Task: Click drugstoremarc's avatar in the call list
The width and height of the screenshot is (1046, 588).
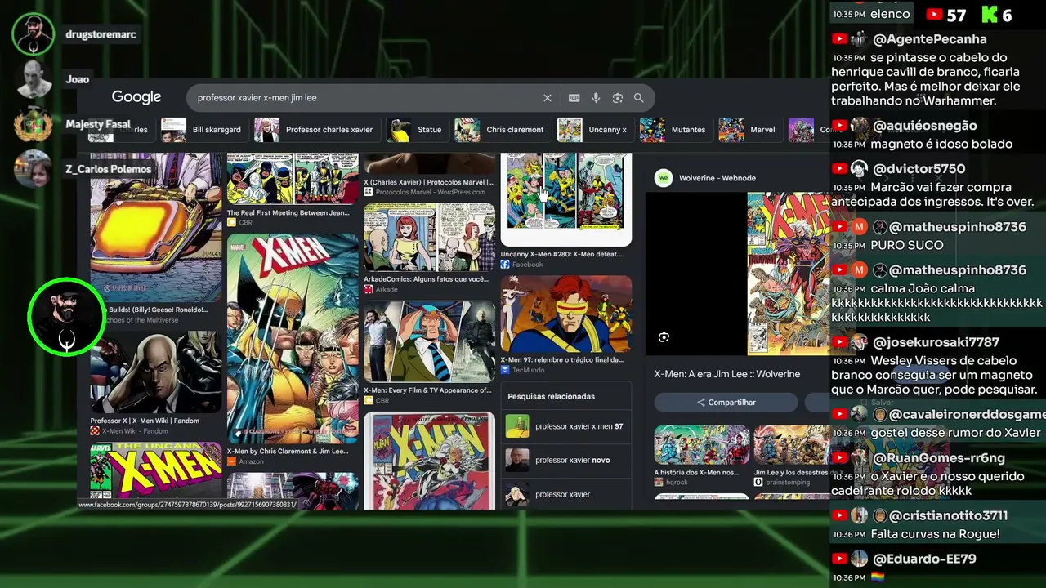Action: (x=34, y=34)
